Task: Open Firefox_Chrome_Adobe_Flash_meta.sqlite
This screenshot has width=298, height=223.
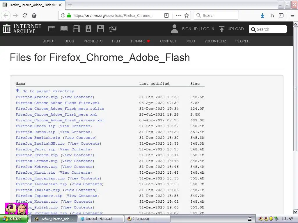Action: [60, 109]
